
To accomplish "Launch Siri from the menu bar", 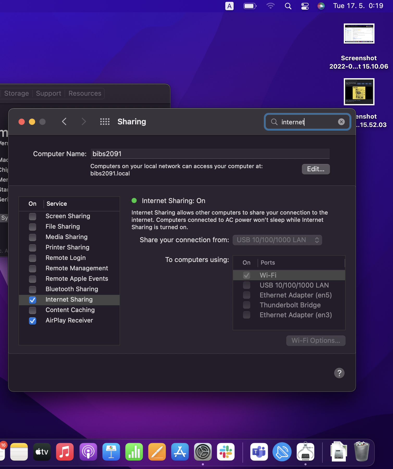I will (321, 6).
